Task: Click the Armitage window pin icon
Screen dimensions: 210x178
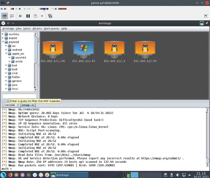Action: coord(207,23)
